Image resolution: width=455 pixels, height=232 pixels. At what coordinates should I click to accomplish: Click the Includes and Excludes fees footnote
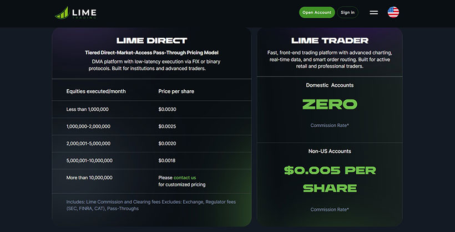[x=151, y=205]
